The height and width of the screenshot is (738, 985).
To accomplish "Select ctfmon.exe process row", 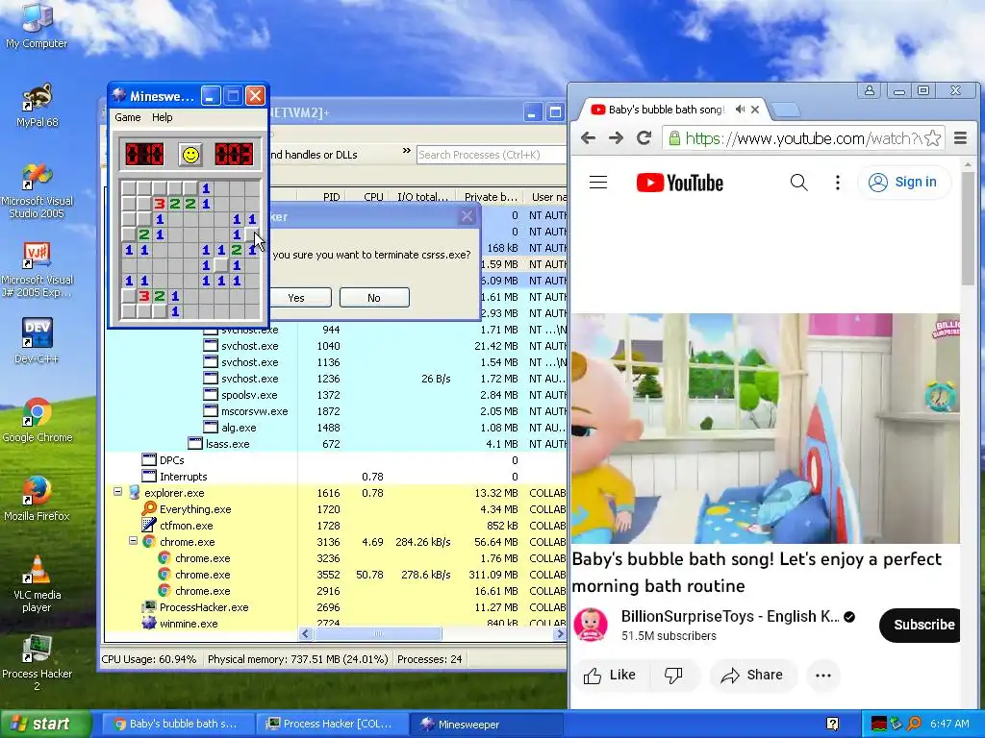I will (x=336, y=526).
